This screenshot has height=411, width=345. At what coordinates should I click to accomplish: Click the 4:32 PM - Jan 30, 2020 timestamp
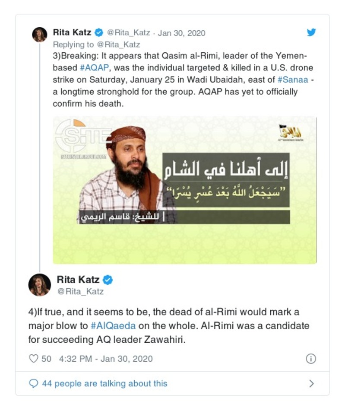pyautogui.click(x=107, y=359)
